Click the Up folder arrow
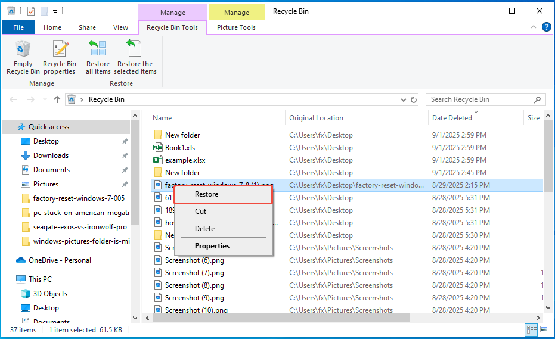555x339 pixels. pos(57,99)
